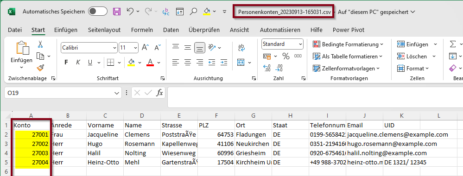Screen dimensions: 463x176
Task: Click the Merge and Center icon
Action: tap(241, 63)
